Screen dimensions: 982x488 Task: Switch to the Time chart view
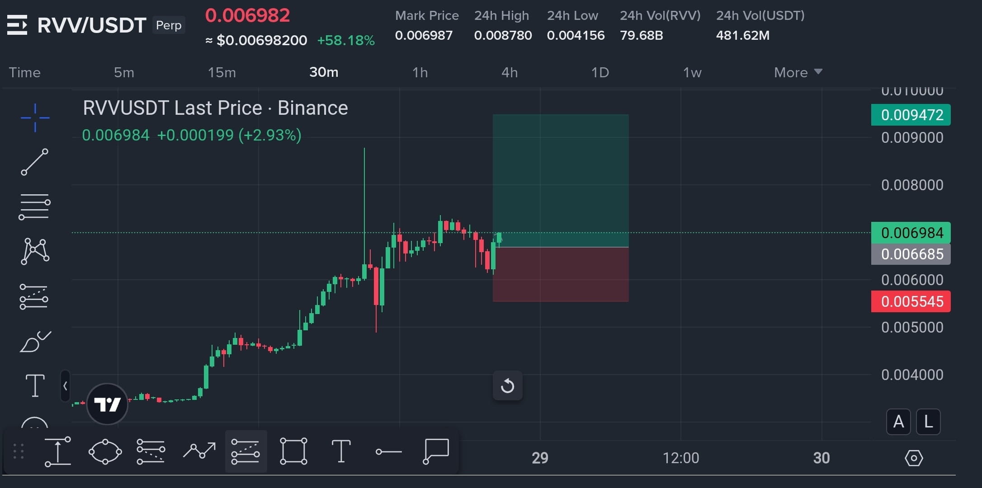[x=25, y=72]
